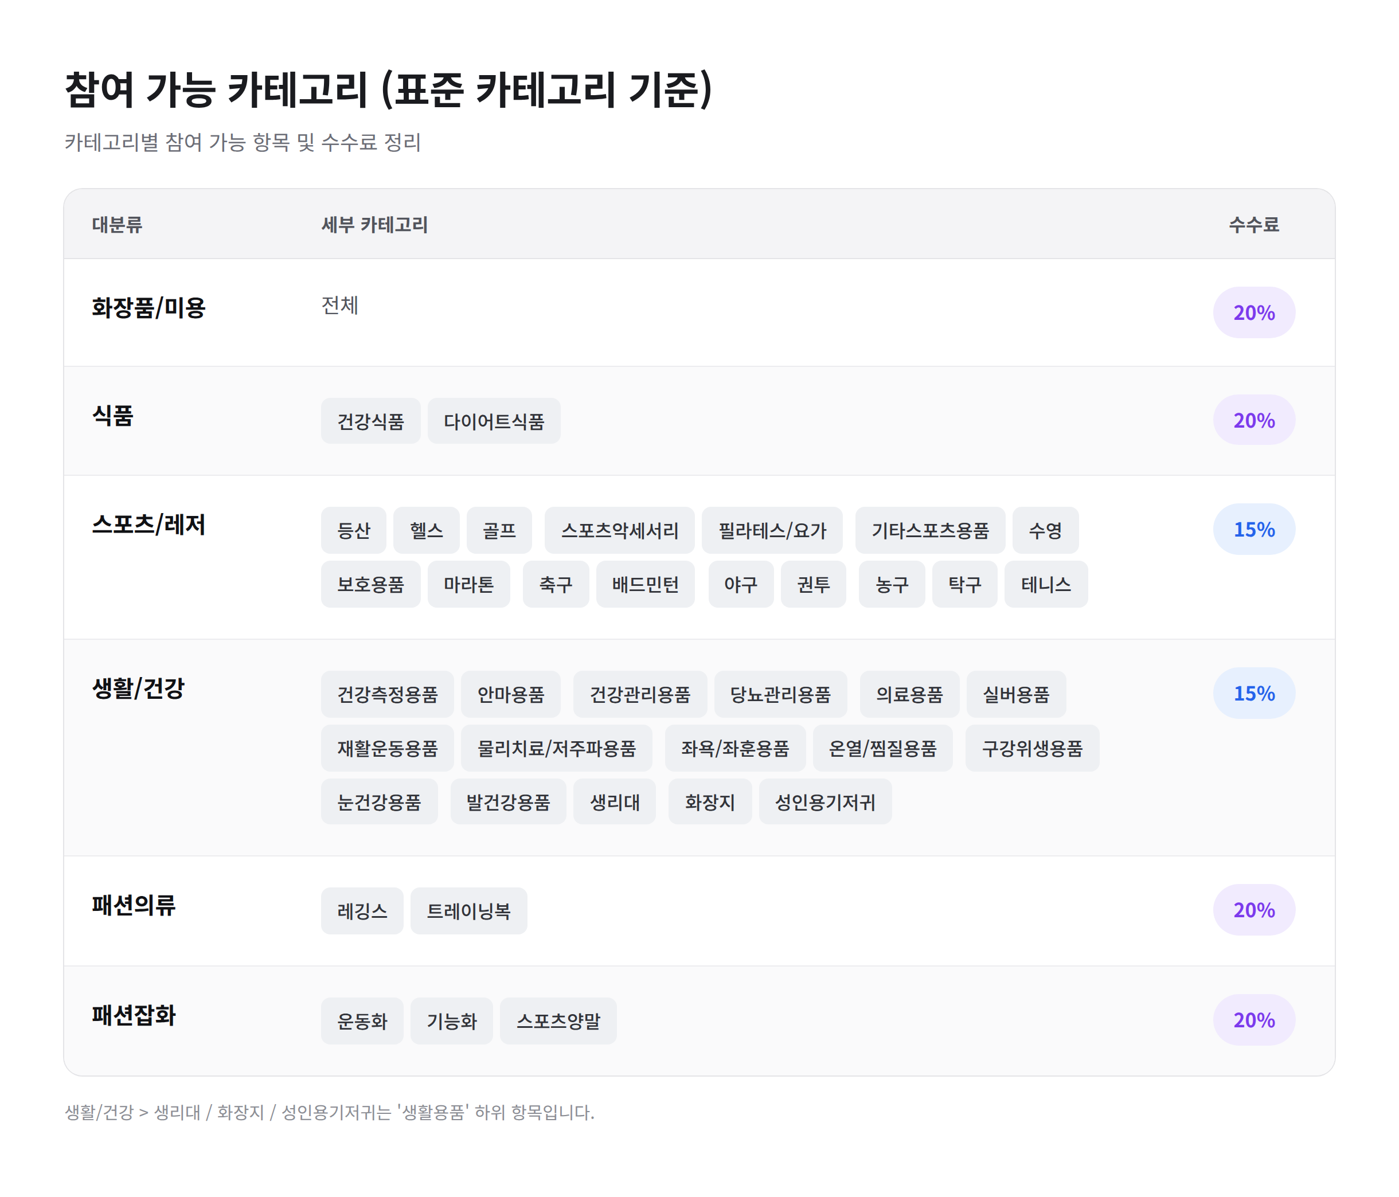Select the 생활/건강 row label

[x=138, y=689]
